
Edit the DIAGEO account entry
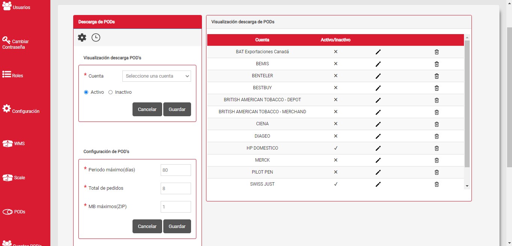(378, 136)
